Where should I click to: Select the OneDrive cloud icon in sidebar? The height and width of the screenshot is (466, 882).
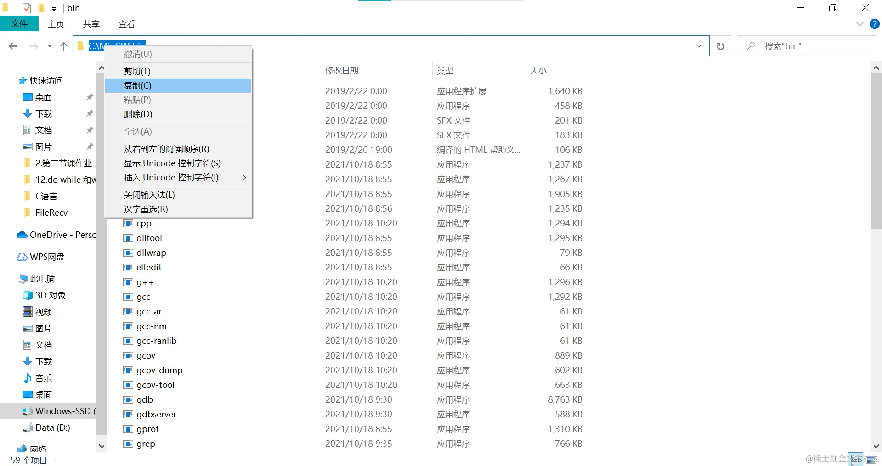[x=22, y=235]
